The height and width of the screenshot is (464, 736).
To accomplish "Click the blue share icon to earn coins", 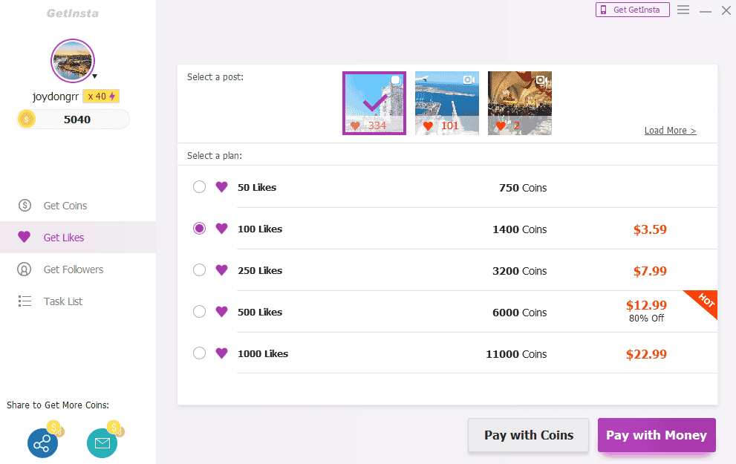I will [x=42, y=442].
